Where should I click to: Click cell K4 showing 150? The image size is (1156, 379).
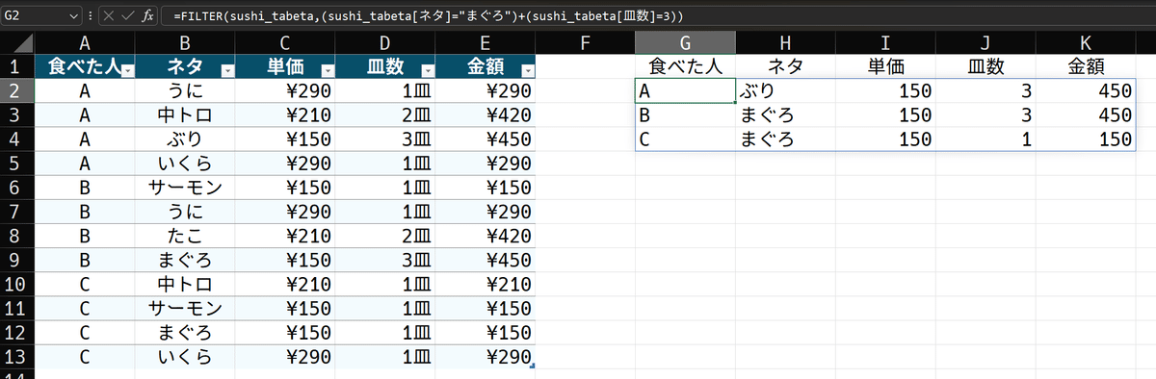click(1086, 139)
